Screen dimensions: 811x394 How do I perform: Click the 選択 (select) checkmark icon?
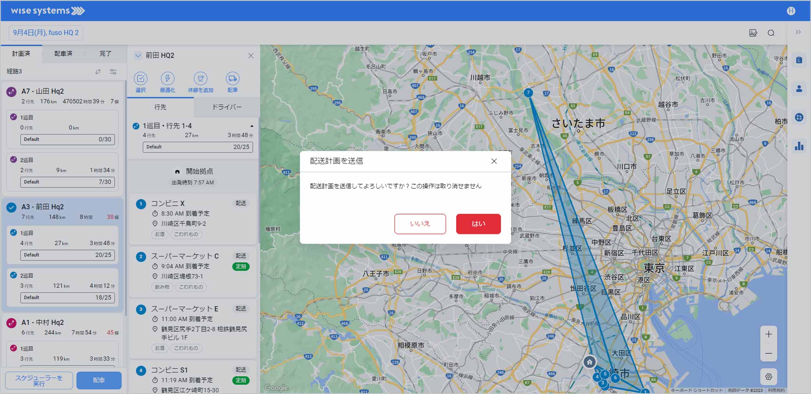140,79
